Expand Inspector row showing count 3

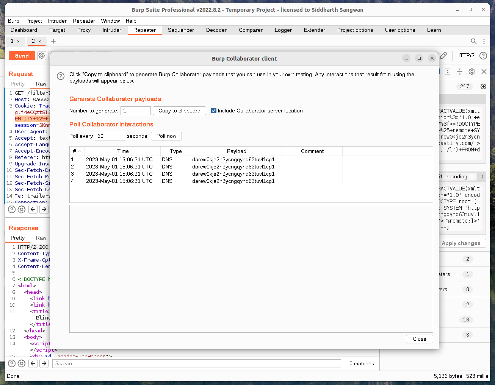(467, 335)
